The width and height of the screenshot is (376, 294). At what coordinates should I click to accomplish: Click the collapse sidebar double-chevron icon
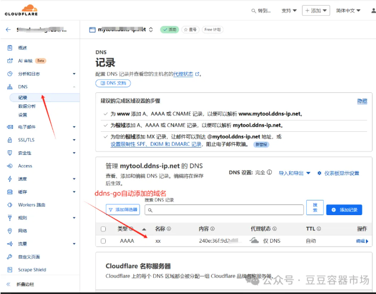pos(8,284)
